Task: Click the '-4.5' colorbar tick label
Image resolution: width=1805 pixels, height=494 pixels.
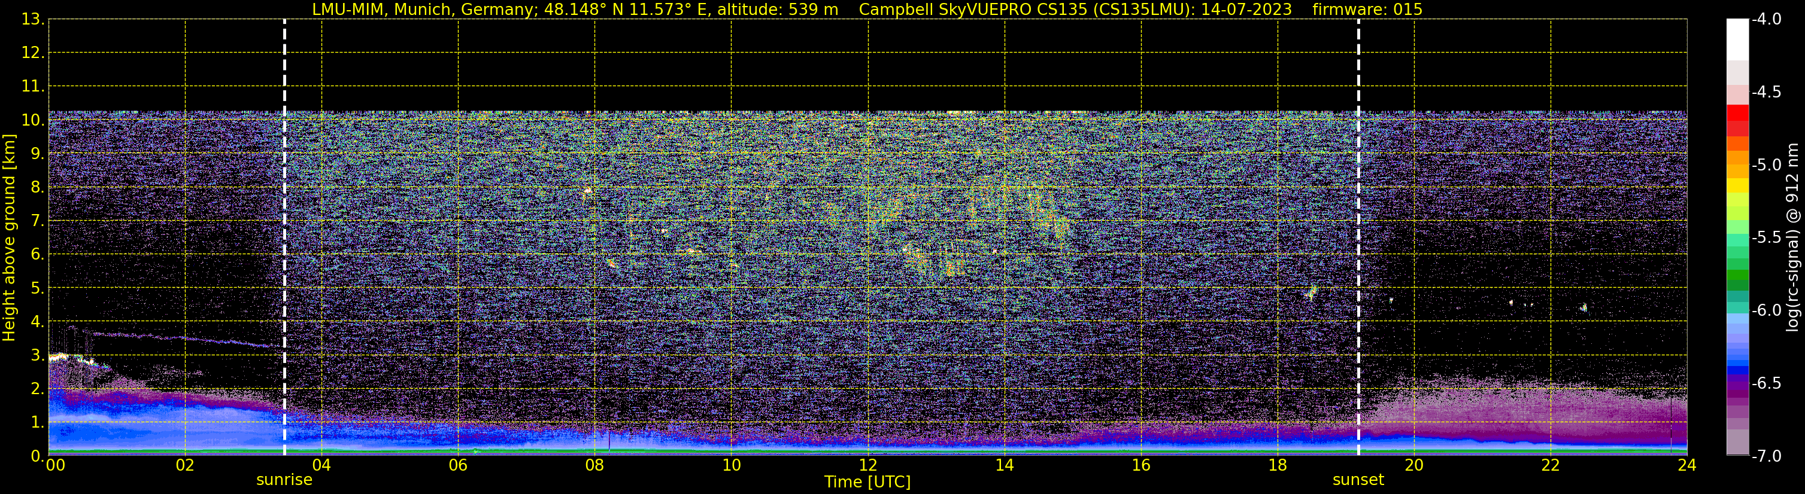Action: point(1767,92)
